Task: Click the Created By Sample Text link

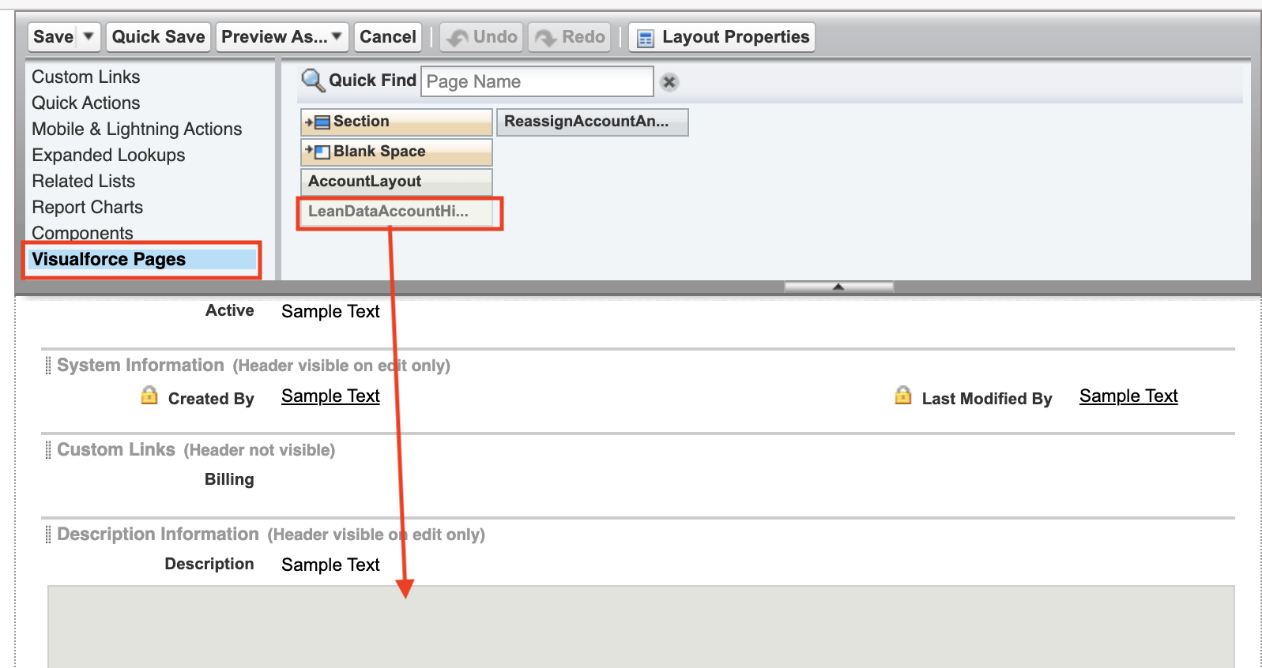Action: (330, 396)
